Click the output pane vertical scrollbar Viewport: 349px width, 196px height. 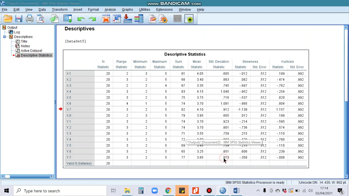[x=346, y=102]
